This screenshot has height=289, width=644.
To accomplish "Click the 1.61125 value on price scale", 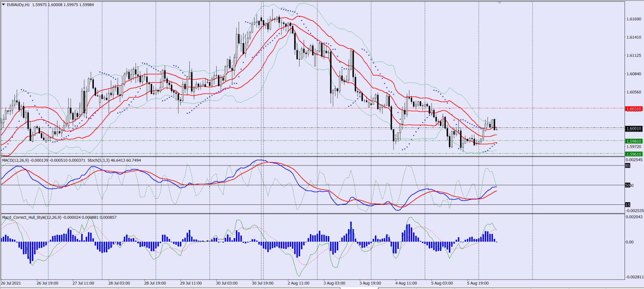I will [634, 55].
